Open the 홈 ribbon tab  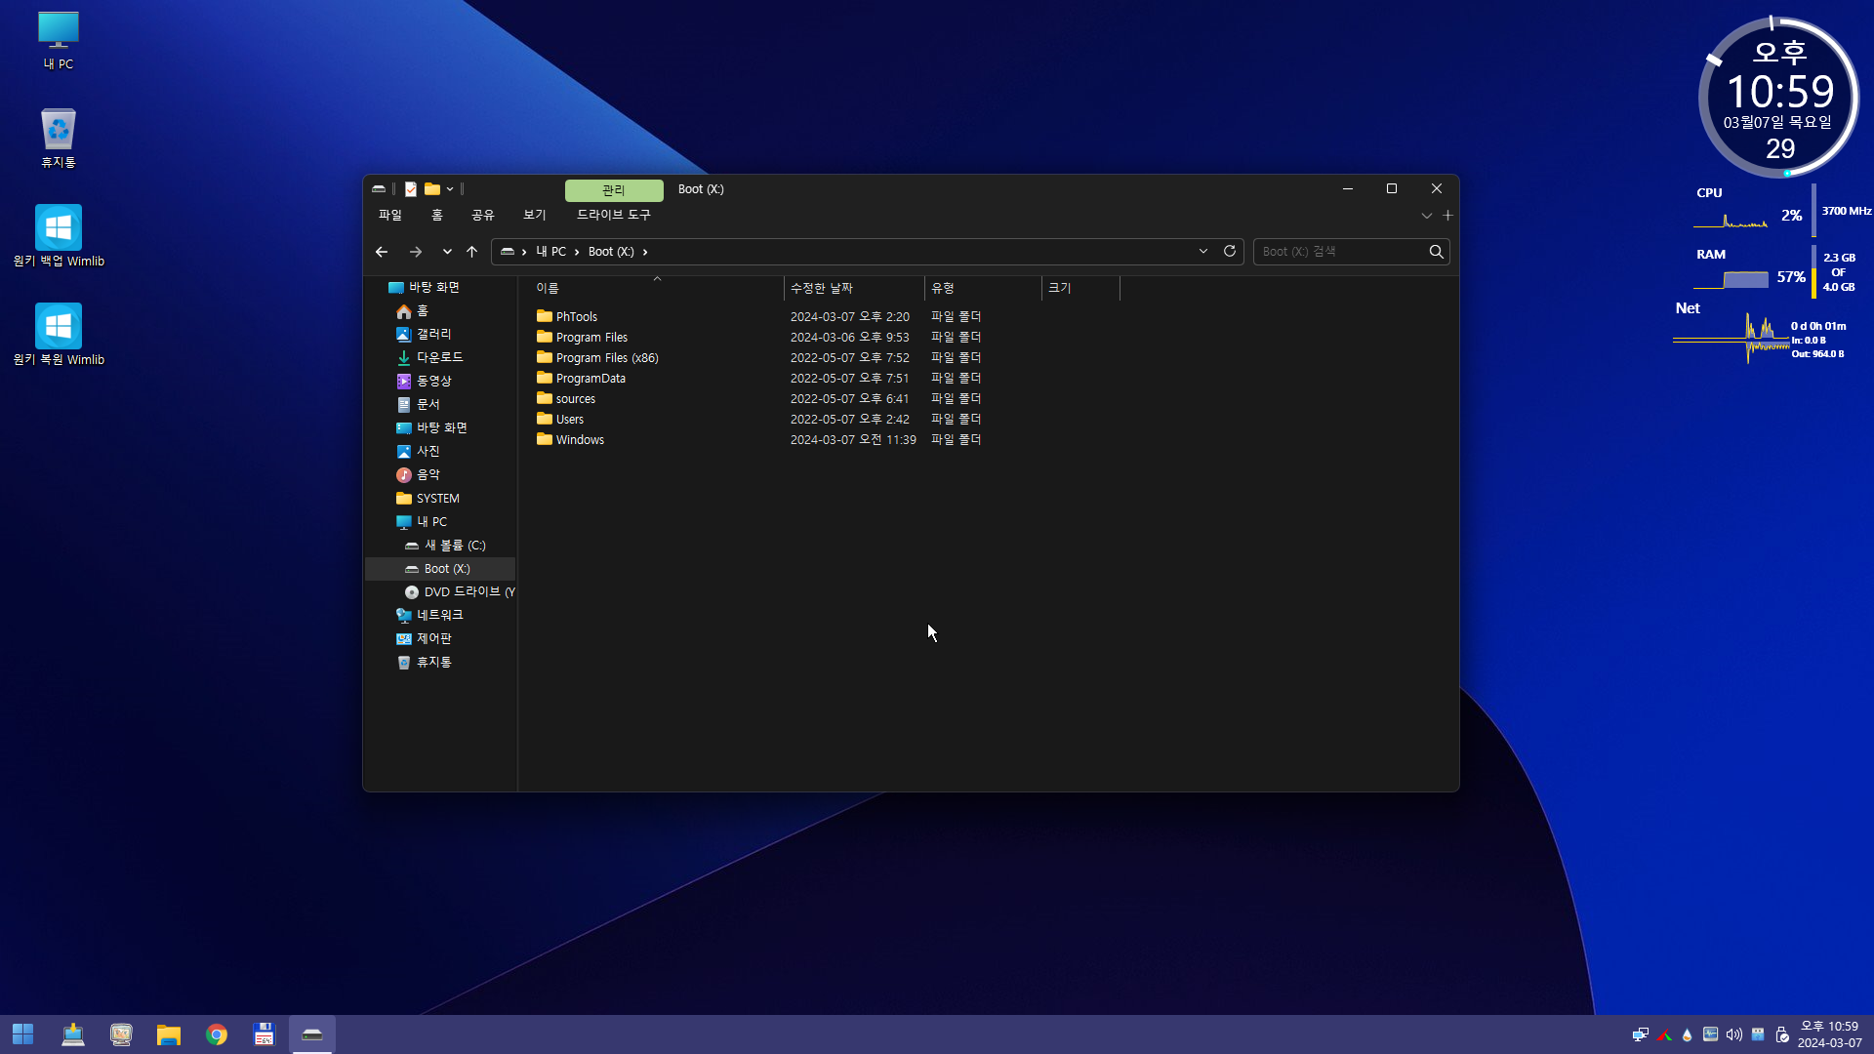(x=437, y=215)
